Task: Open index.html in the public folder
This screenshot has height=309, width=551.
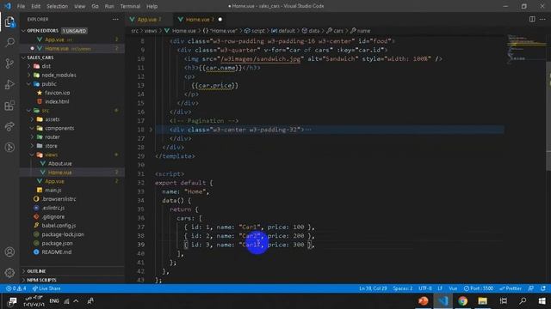Action: tap(57, 101)
